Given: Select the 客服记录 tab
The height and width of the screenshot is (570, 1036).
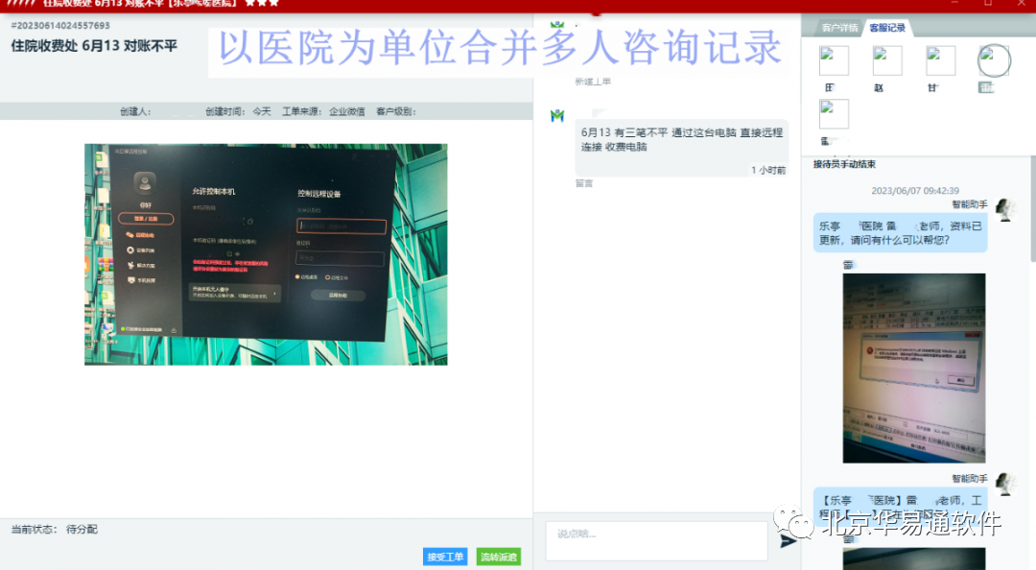Looking at the screenshot, I should [x=887, y=28].
